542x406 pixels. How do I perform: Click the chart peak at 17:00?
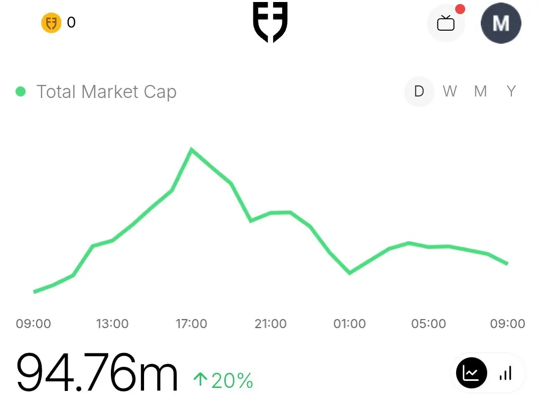(192, 150)
